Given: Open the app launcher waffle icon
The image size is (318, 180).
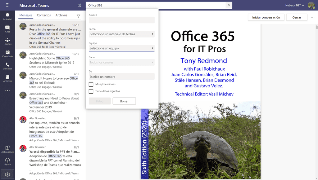Looking at the screenshot, I should click(x=7, y=5).
